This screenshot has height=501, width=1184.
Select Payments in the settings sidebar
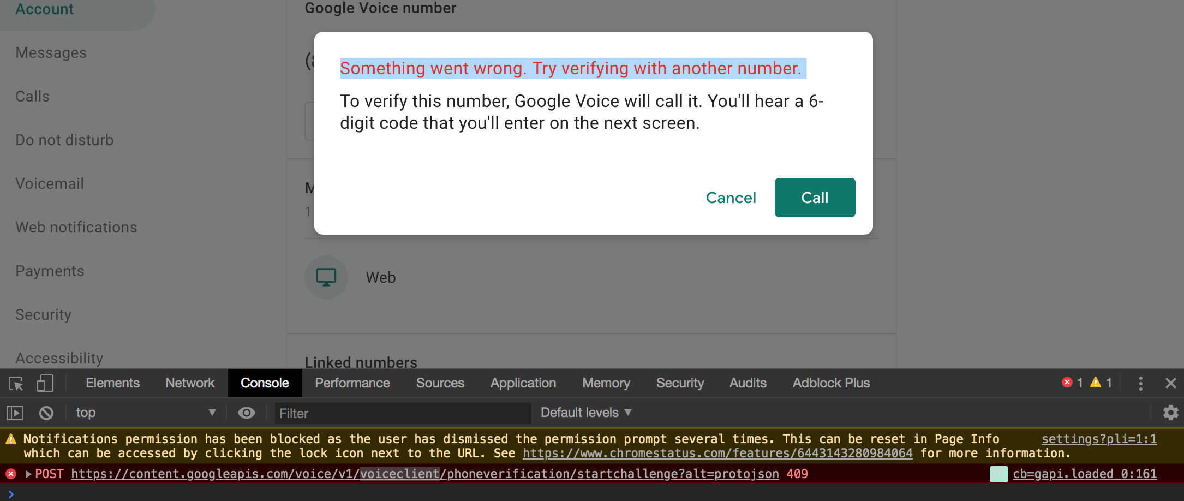50,271
